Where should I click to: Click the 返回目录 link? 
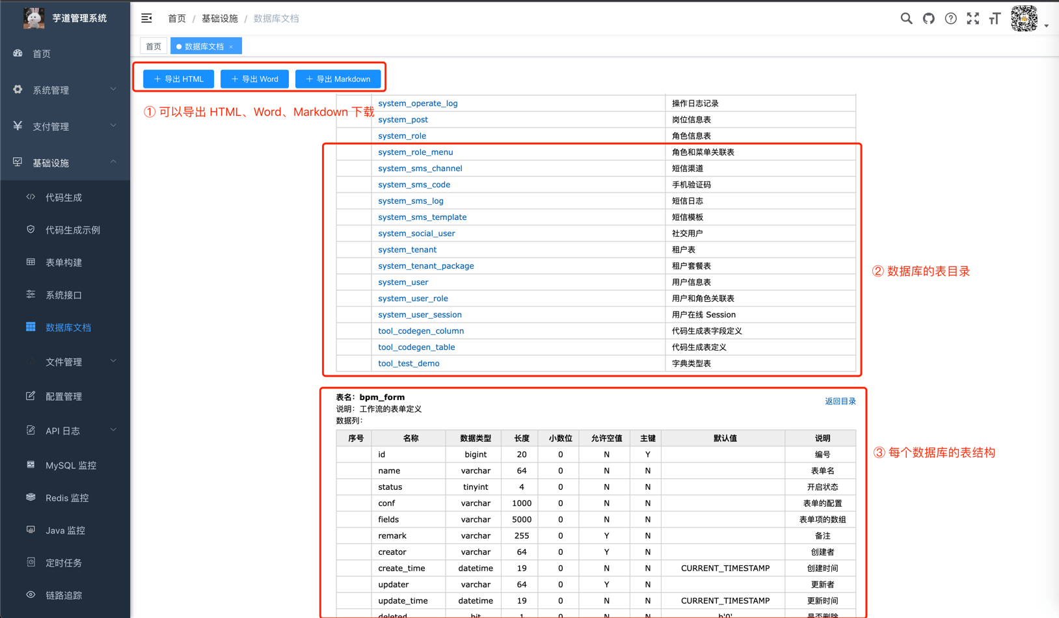(x=840, y=401)
